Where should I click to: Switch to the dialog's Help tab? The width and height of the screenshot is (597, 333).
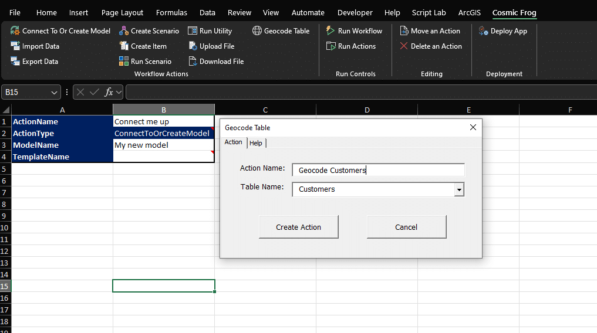coord(256,143)
